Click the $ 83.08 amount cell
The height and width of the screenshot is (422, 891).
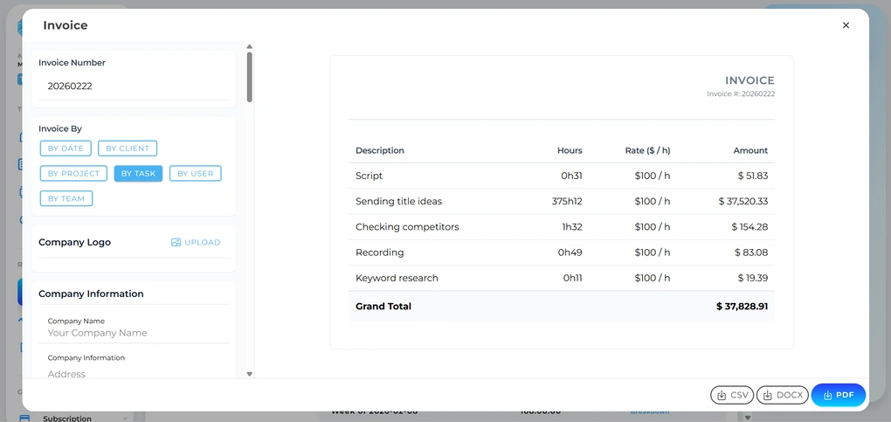[x=751, y=253]
